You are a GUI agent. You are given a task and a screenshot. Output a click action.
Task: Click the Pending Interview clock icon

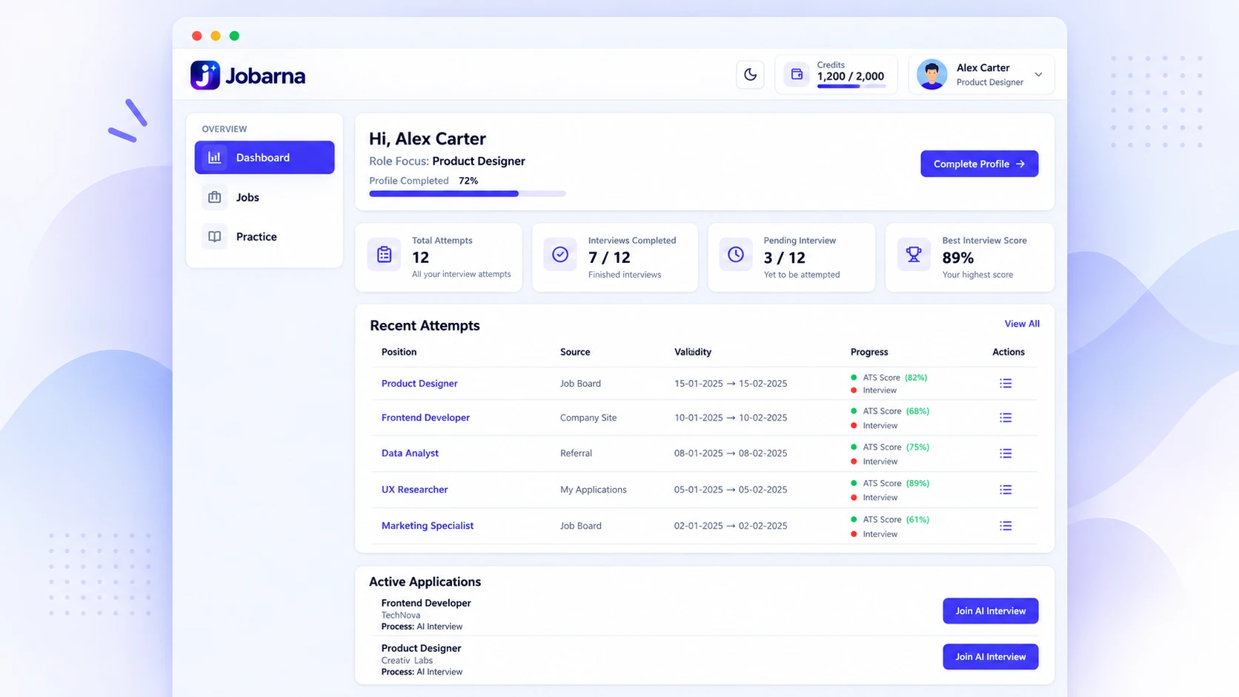click(x=736, y=255)
